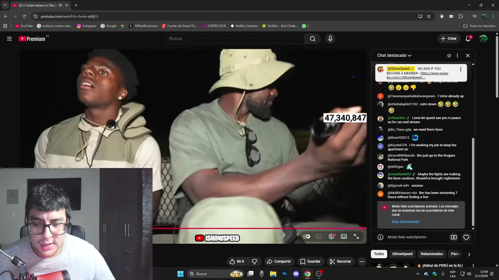Click the YouTube Premium logo
This screenshot has width=499, height=280.
pyautogui.click(x=32, y=38)
